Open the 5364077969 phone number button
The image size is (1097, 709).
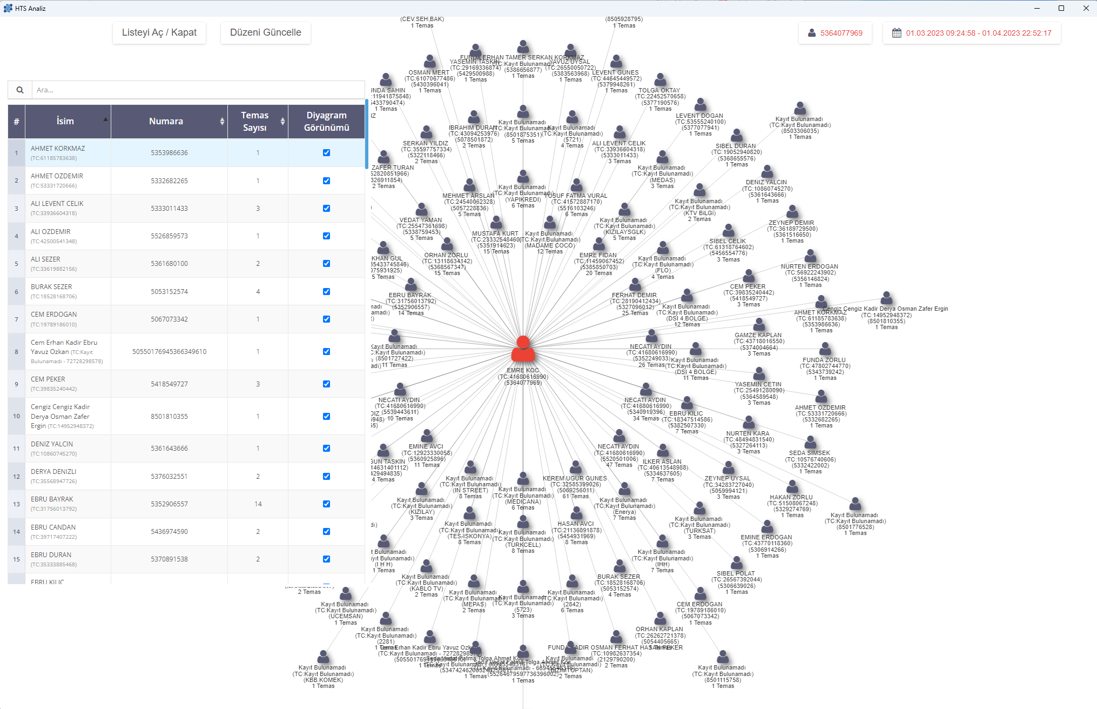(835, 33)
